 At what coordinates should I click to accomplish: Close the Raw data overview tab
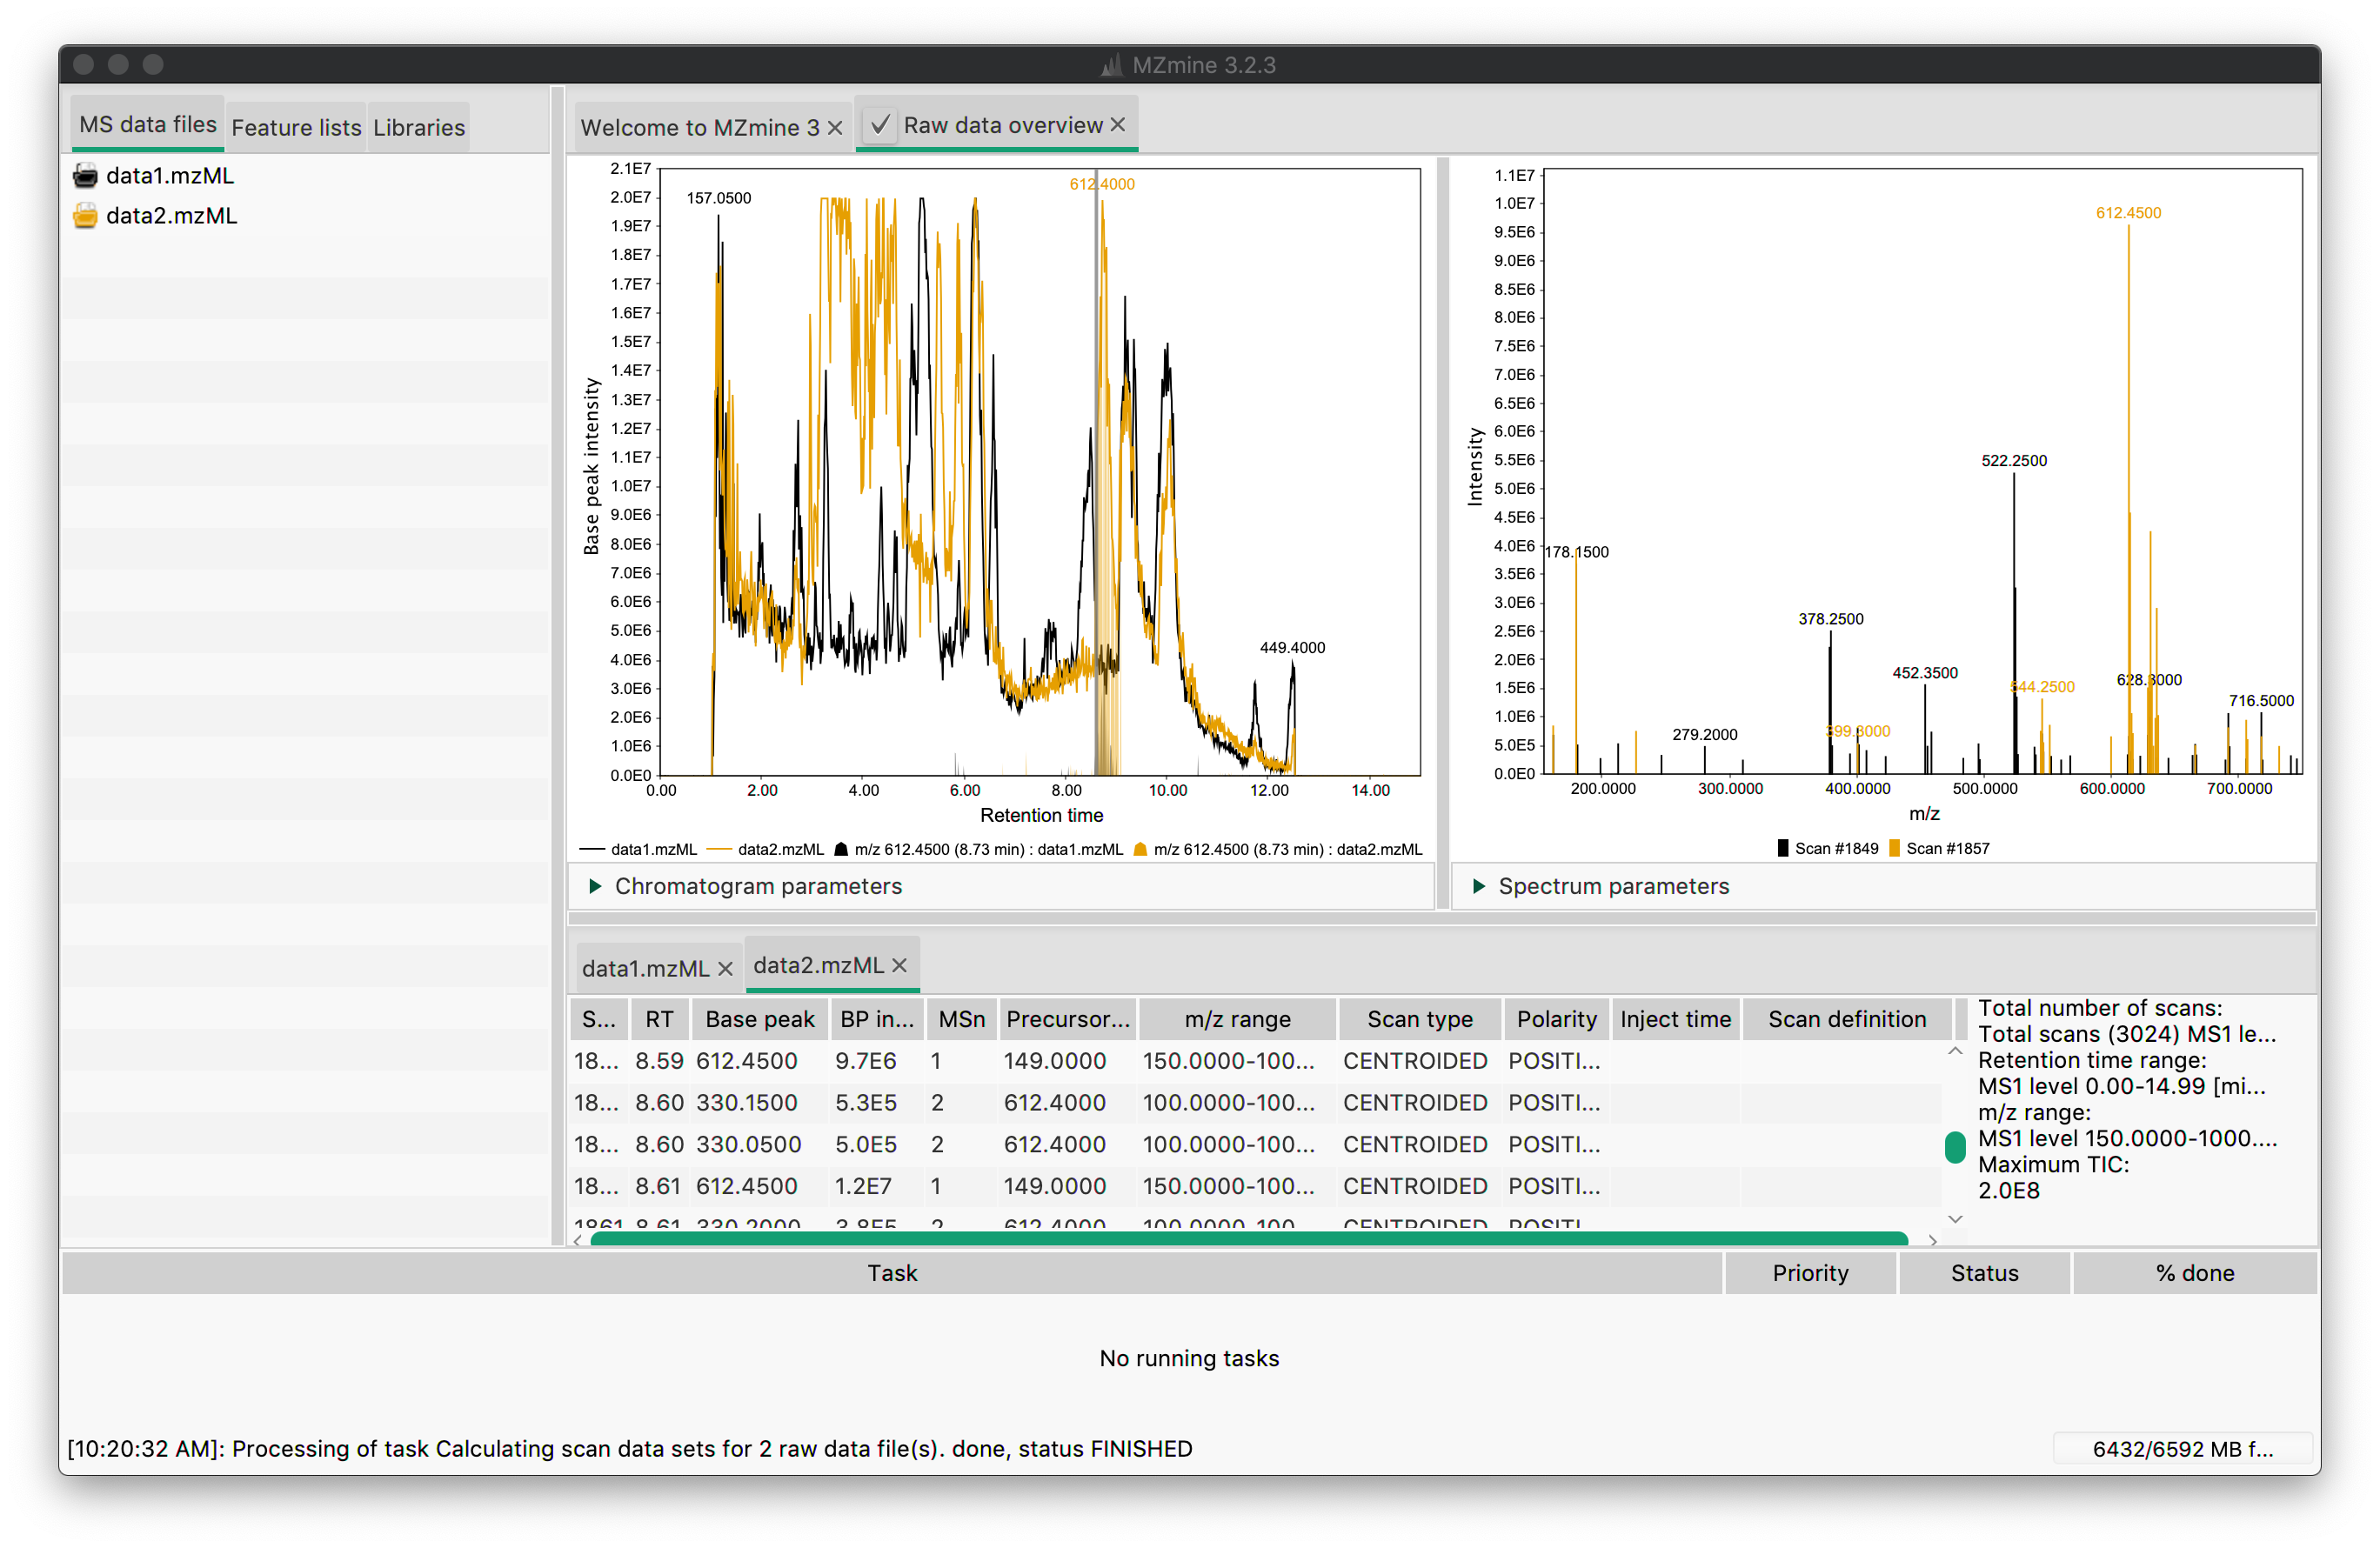(x=1118, y=125)
